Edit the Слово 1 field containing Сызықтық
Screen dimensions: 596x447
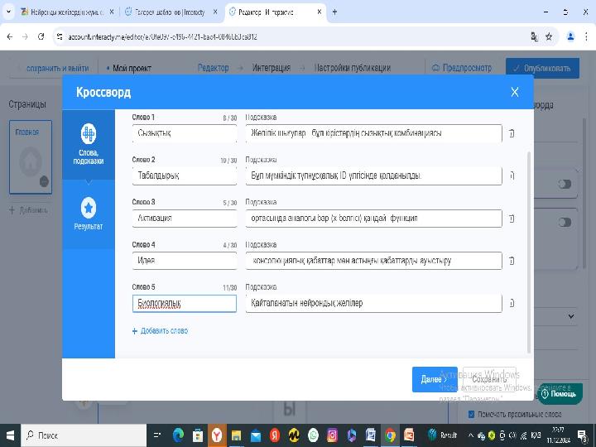[x=185, y=133]
